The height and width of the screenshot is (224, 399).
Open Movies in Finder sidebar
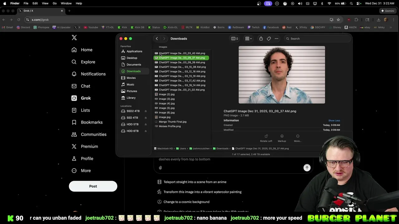134,78
